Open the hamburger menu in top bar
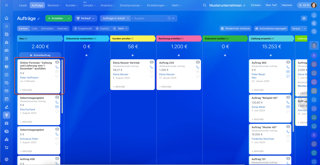 click(x=6, y=5)
